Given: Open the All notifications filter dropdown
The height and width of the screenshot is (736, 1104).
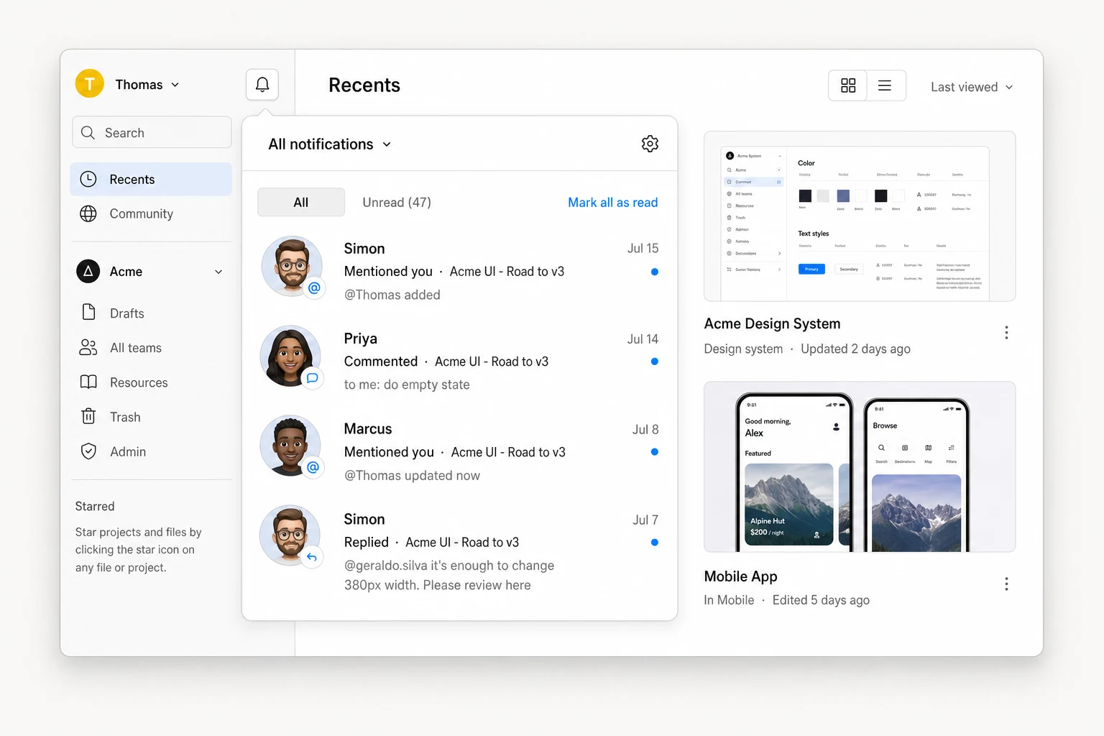Looking at the screenshot, I should pyautogui.click(x=330, y=144).
